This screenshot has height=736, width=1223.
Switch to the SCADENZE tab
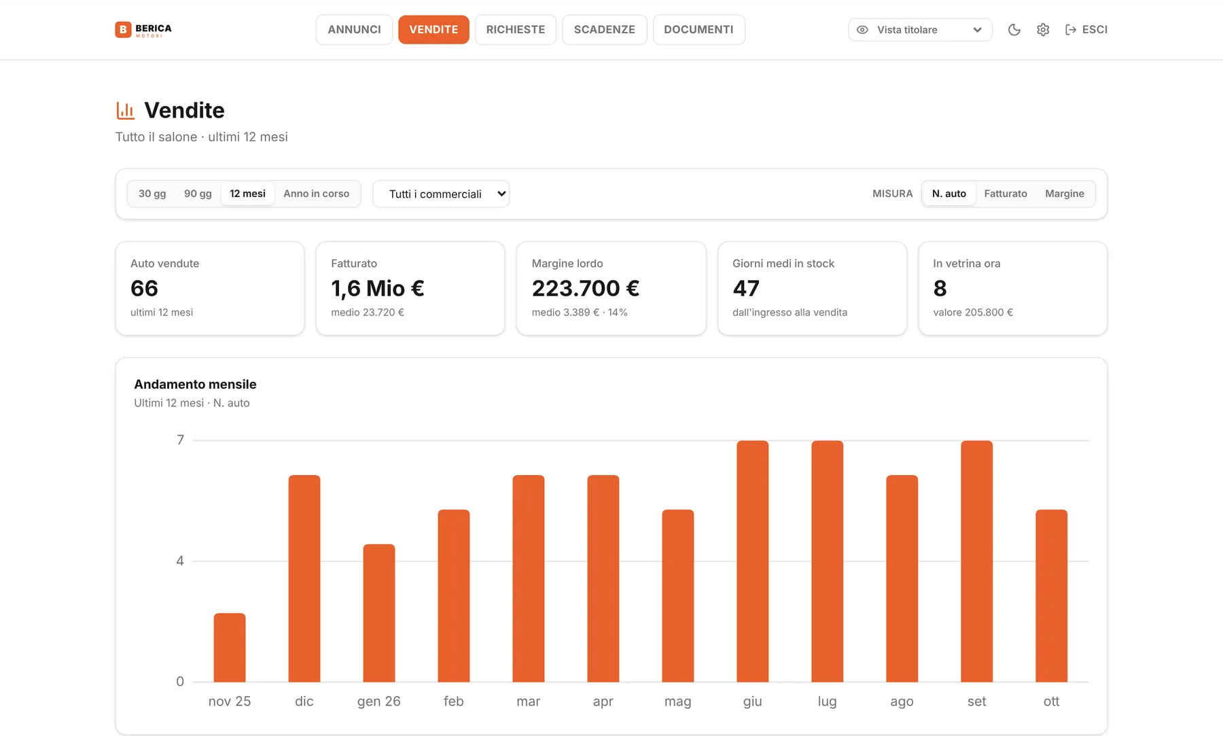(x=605, y=30)
